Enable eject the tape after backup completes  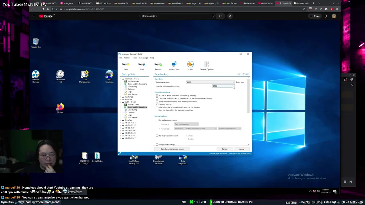pyautogui.click(x=157, y=110)
